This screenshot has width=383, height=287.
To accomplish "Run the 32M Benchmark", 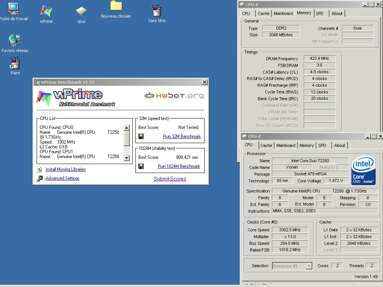I will [182, 136].
